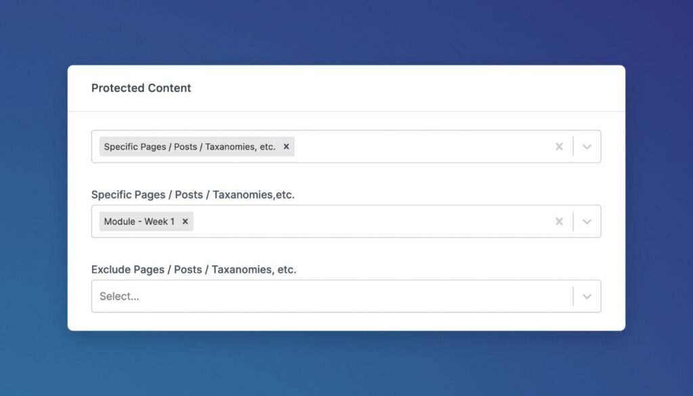Click the "Exclude Pages / Posts / Taxonomies, etc." label
The image size is (693, 396).
[x=194, y=269]
